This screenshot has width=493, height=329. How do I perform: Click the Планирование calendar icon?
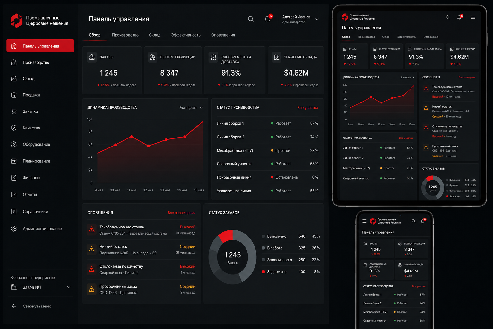click(14, 161)
